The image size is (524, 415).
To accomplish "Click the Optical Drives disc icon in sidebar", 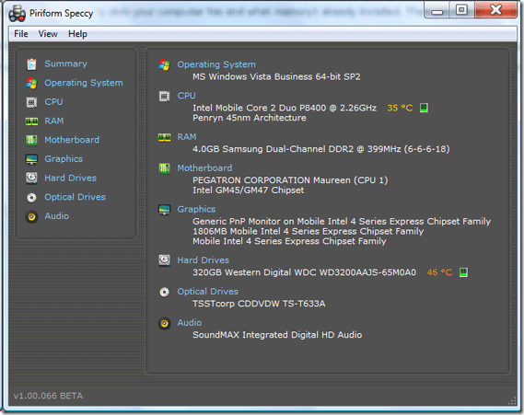I will pos(31,198).
